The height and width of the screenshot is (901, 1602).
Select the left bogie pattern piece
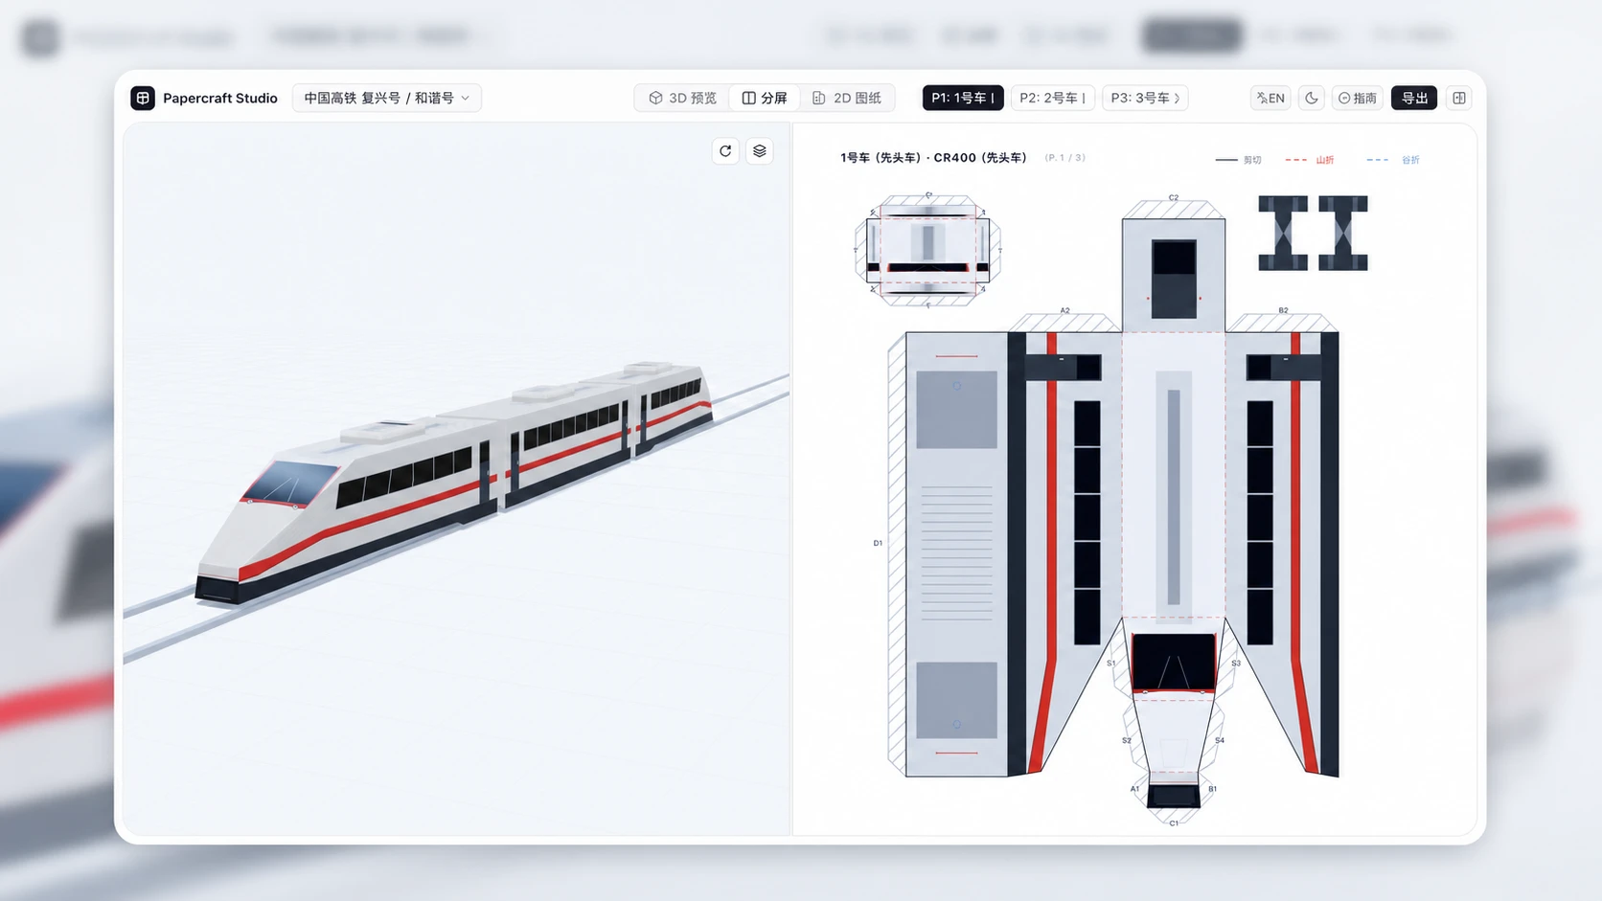1283,233
